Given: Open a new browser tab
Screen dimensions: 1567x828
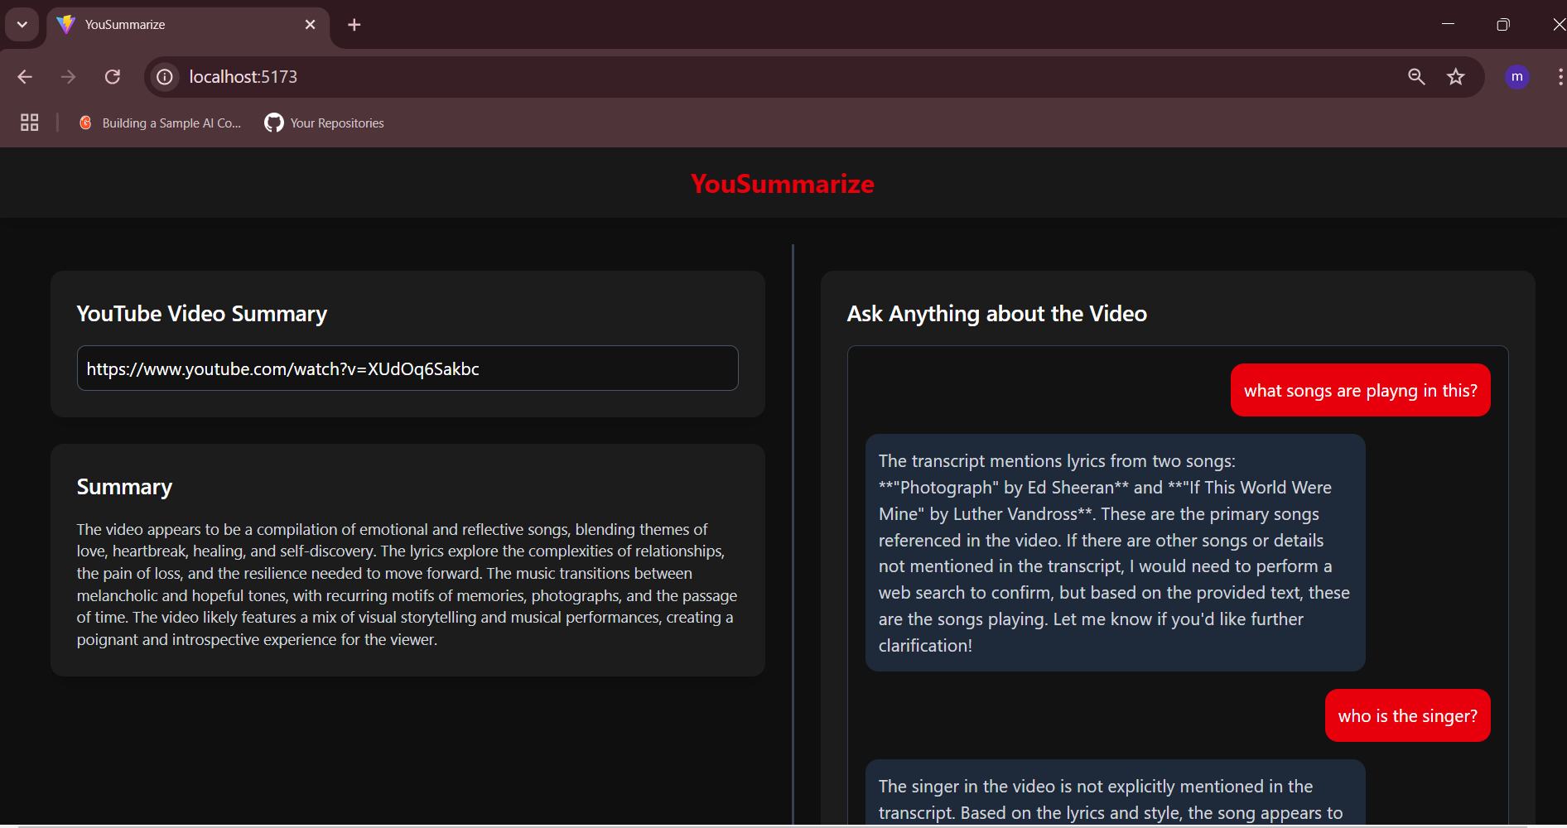Looking at the screenshot, I should pyautogui.click(x=354, y=25).
